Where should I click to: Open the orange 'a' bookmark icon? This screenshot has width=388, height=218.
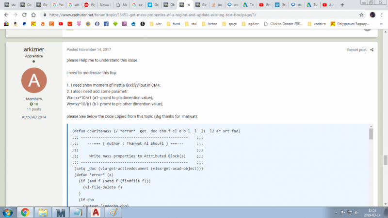tap(43, 24)
